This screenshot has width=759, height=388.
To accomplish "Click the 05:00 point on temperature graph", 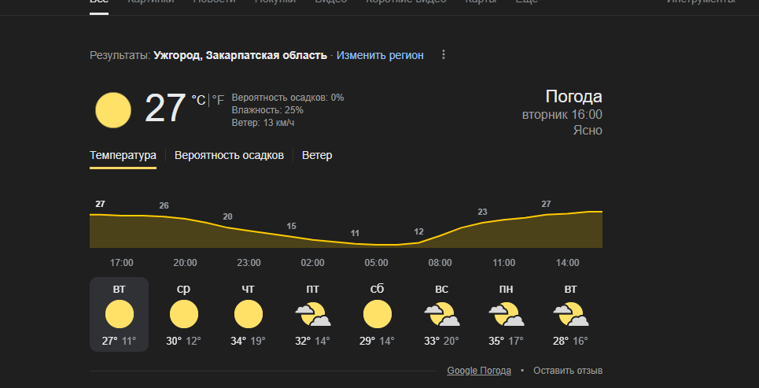I will pyautogui.click(x=377, y=244).
